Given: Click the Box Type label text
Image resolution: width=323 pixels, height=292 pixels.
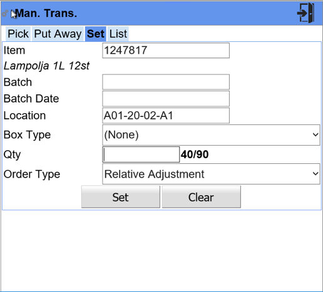Looking at the screenshot, I should point(27,135).
